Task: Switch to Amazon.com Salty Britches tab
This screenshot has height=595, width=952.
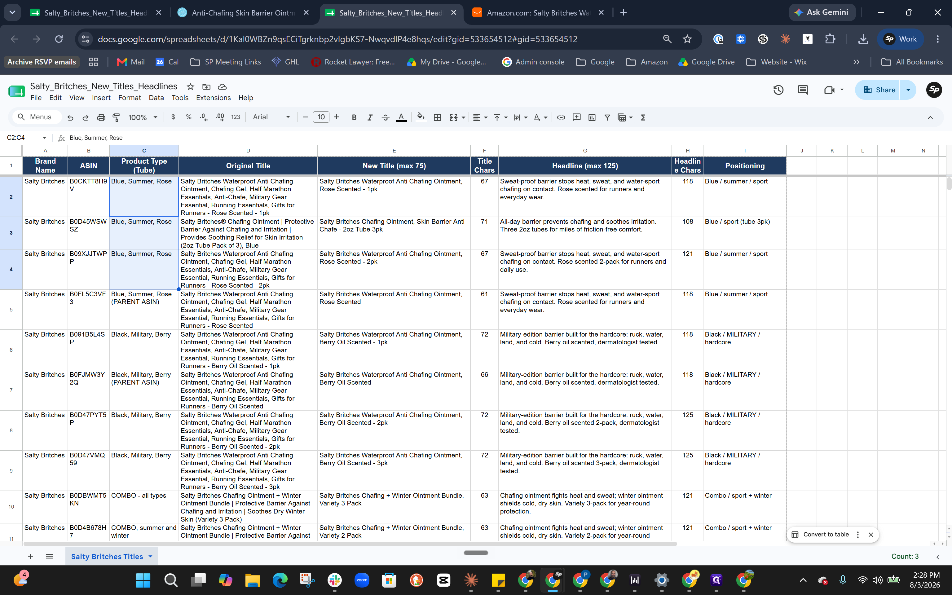Action: click(538, 13)
